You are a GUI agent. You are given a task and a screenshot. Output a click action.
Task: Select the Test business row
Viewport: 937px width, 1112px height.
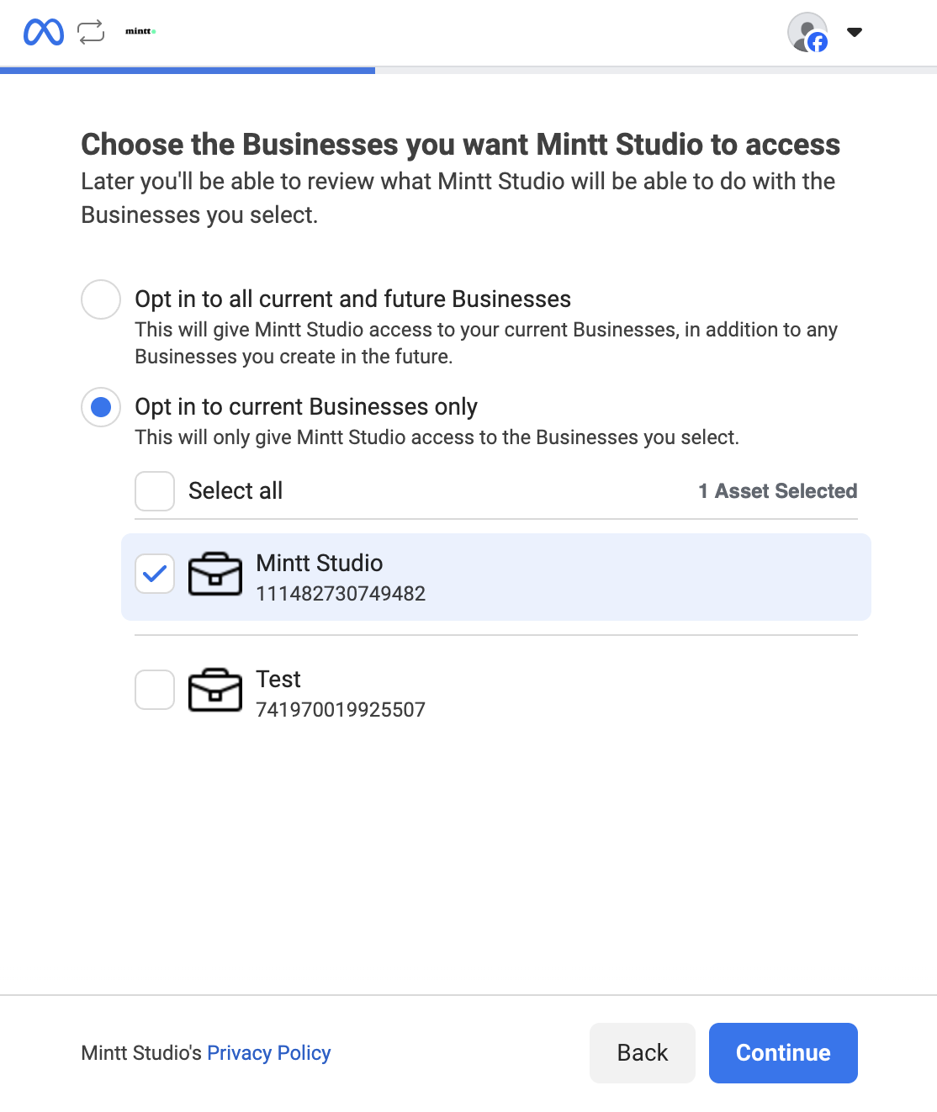(495, 691)
